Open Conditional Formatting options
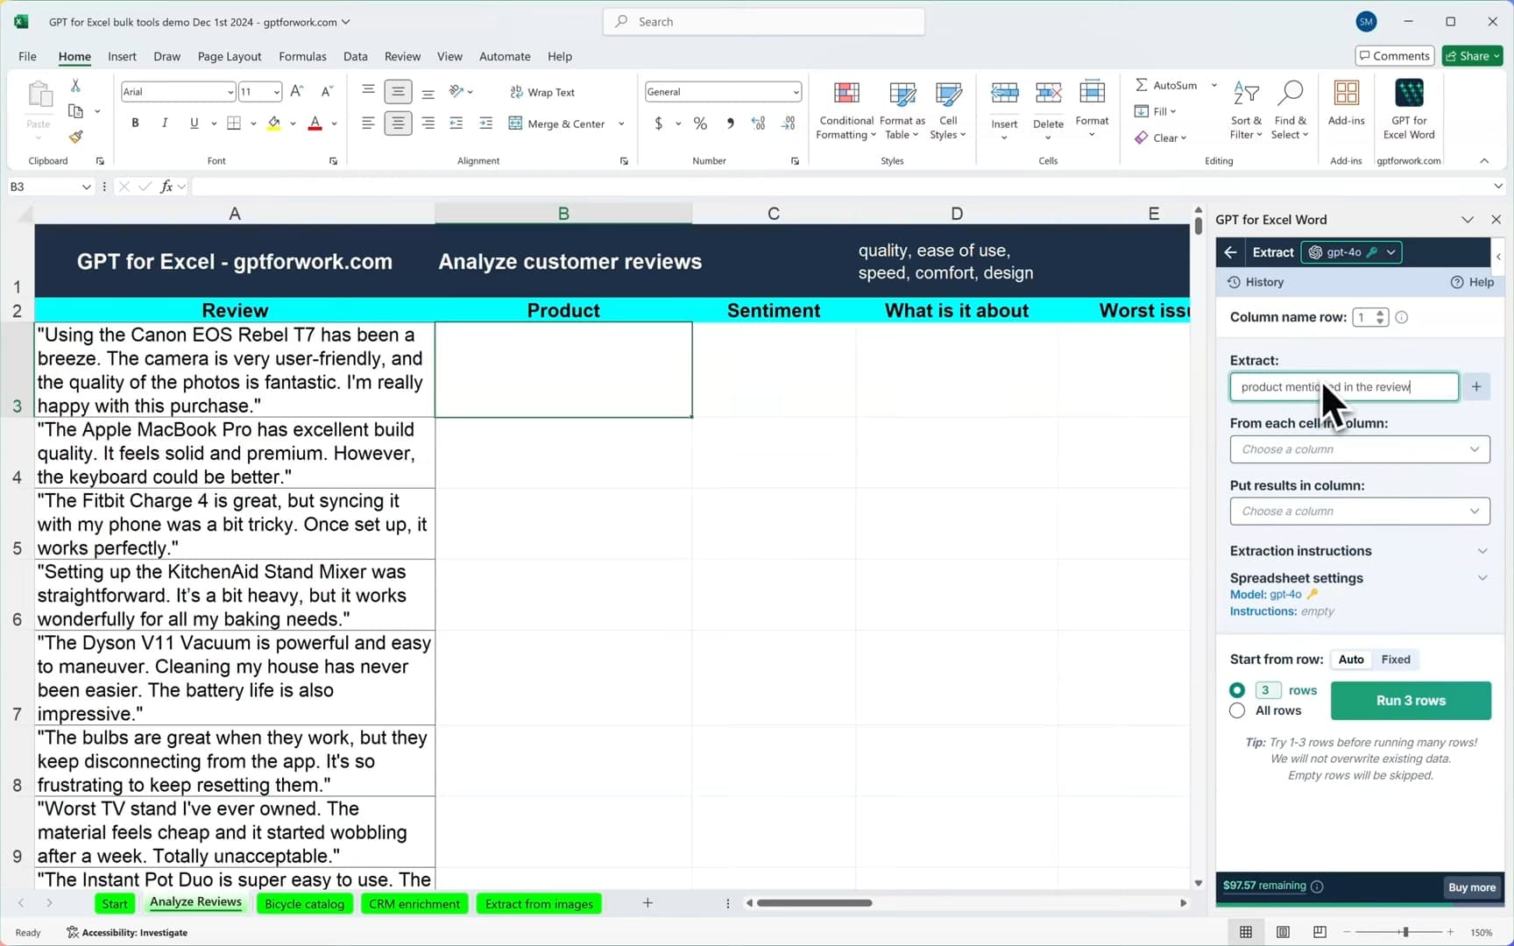The image size is (1514, 946). [x=845, y=109]
